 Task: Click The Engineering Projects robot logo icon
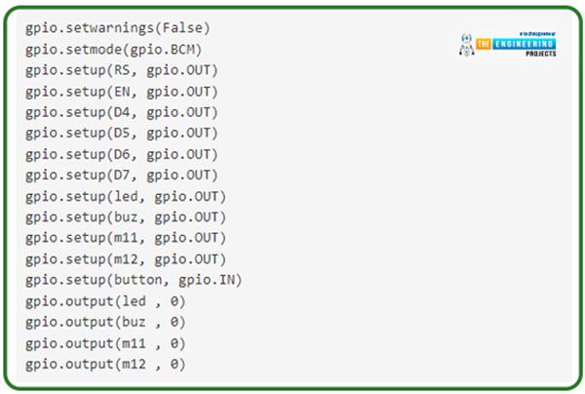(x=466, y=45)
